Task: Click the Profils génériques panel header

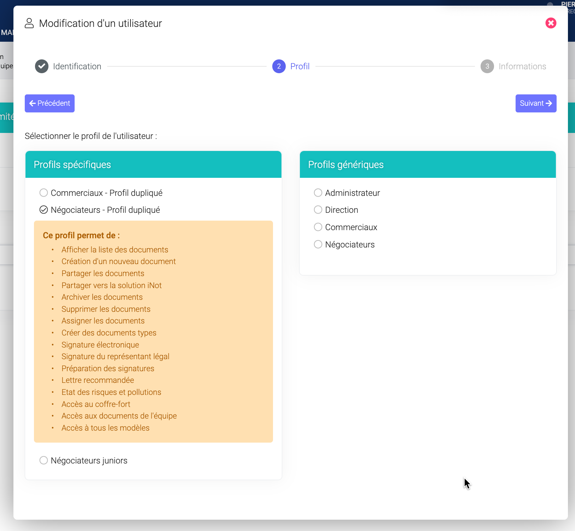Action: (428, 165)
